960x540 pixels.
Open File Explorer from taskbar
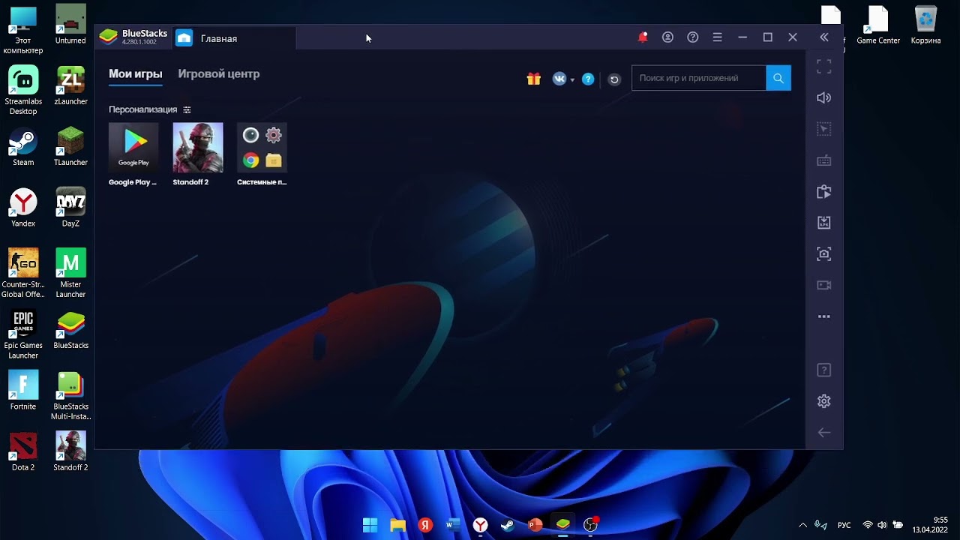point(397,525)
